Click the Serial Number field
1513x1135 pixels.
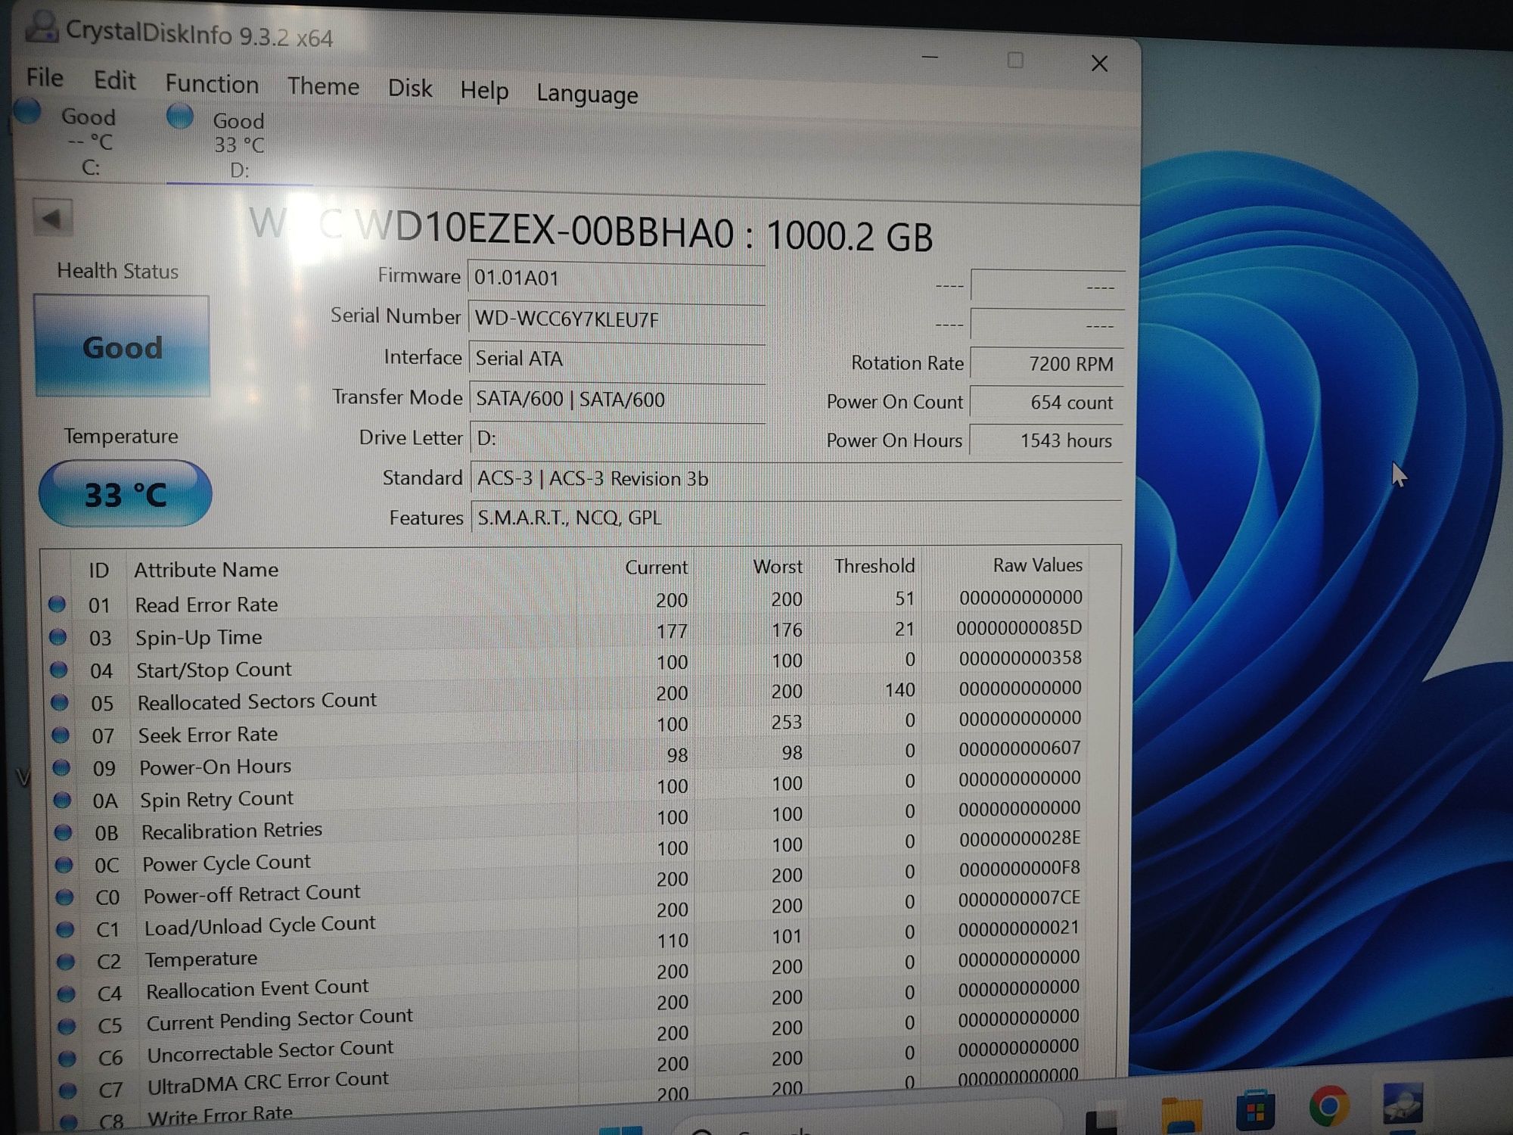(617, 319)
